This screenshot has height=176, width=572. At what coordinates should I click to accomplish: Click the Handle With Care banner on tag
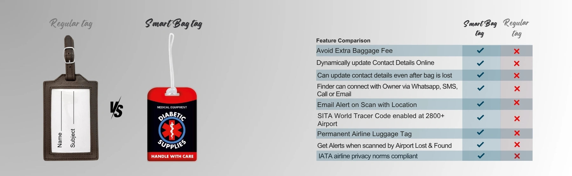172,156
